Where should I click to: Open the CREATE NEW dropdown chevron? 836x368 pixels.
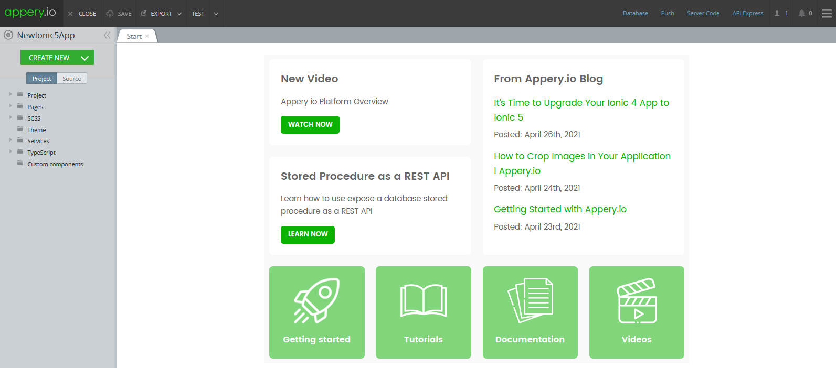point(85,58)
